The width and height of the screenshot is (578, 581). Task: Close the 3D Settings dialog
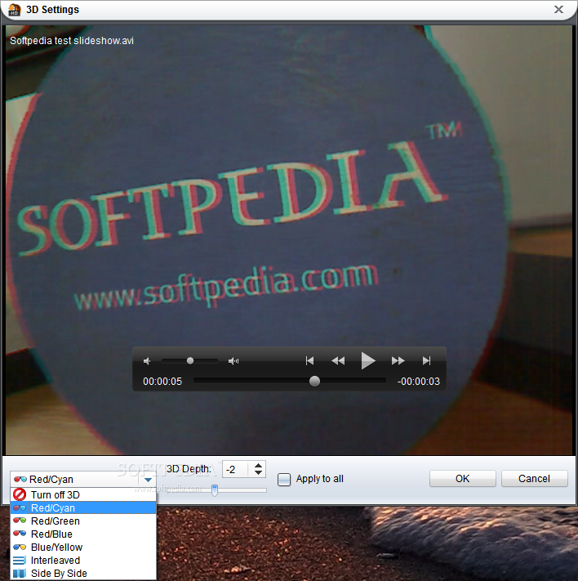click(x=558, y=9)
